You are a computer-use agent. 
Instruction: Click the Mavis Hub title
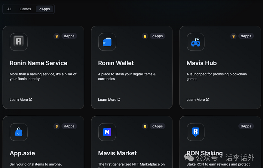(x=202, y=63)
